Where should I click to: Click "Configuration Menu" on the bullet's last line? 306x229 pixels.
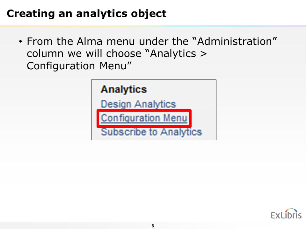pos(79,66)
